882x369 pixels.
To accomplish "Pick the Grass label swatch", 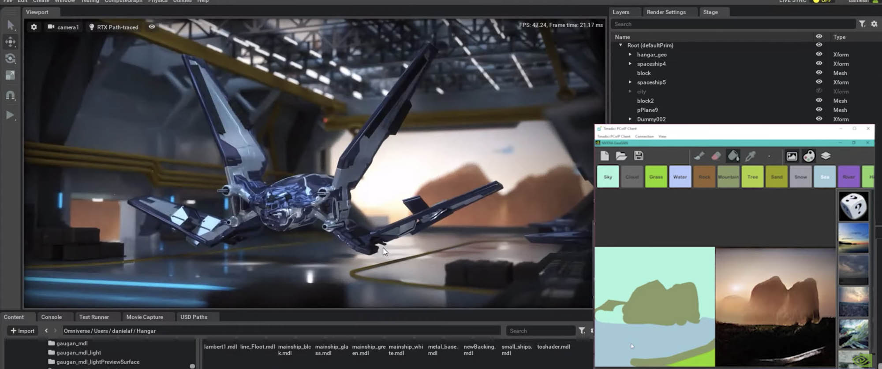I will point(656,177).
